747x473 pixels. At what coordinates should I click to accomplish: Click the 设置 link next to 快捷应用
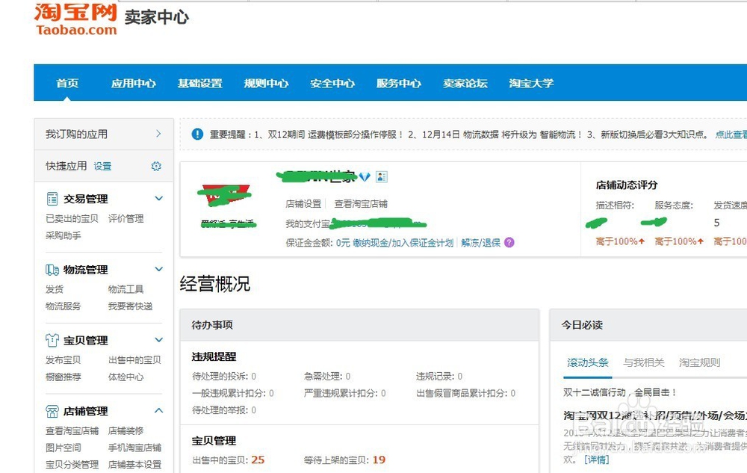tap(102, 166)
